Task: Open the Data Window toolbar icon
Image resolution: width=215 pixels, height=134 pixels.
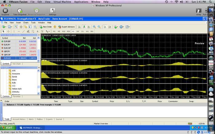Action: pos(21,27)
